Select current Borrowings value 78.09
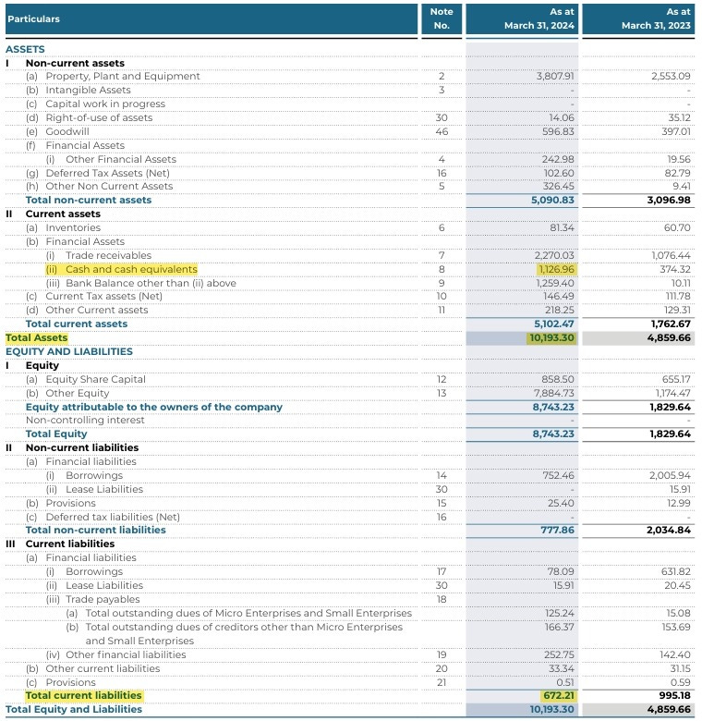 [561, 571]
